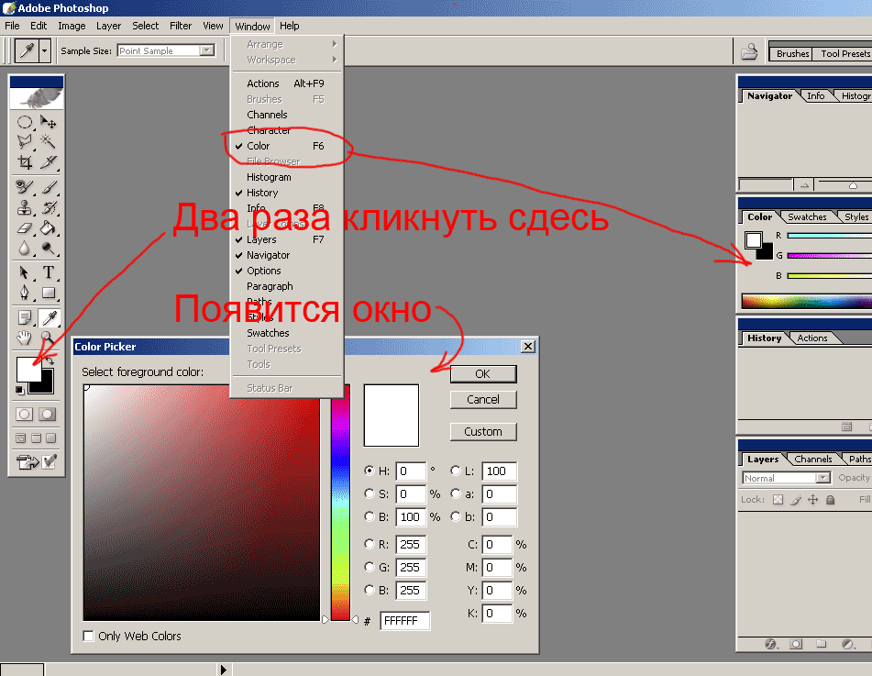Open the Filter menu

(181, 26)
